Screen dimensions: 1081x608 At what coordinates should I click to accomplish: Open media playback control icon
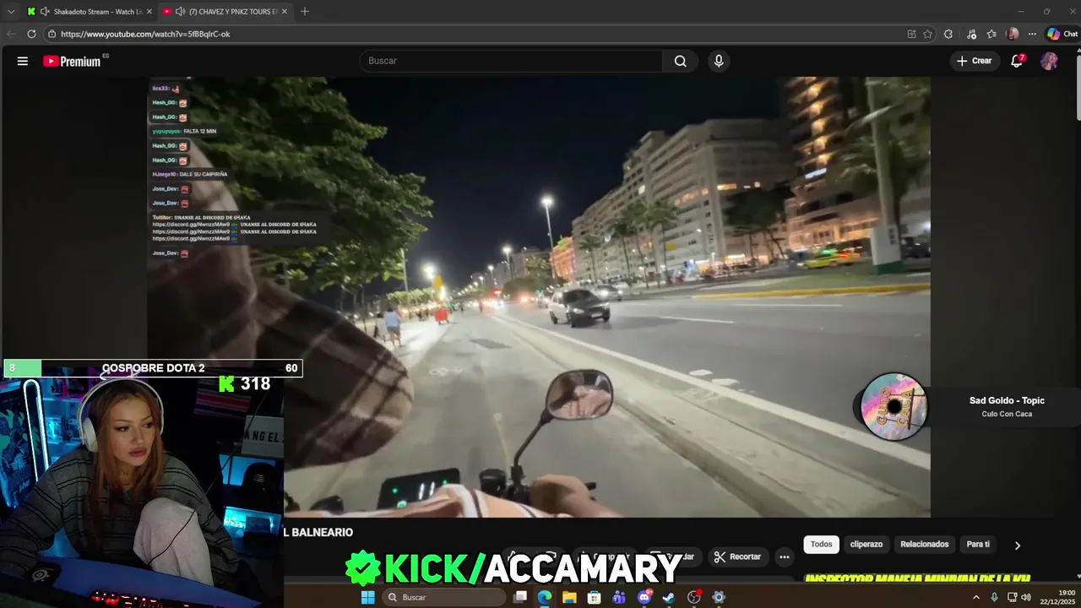pyautogui.click(x=972, y=34)
